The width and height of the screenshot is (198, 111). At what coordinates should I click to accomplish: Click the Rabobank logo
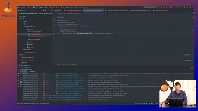[x=8, y=10]
